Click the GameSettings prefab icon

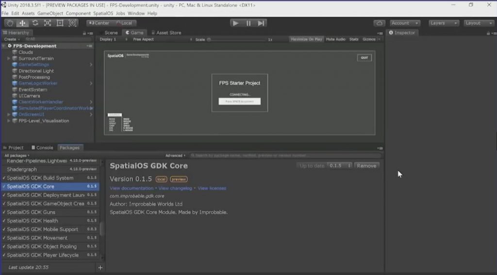15,65
